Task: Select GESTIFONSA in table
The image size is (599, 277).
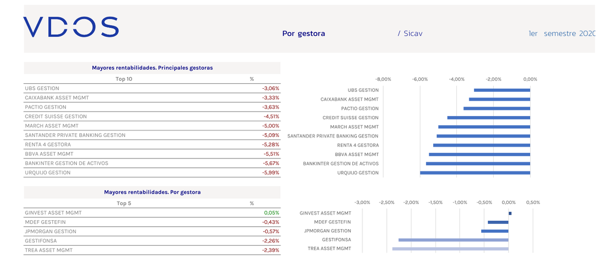Action: pyautogui.click(x=41, y=241)
